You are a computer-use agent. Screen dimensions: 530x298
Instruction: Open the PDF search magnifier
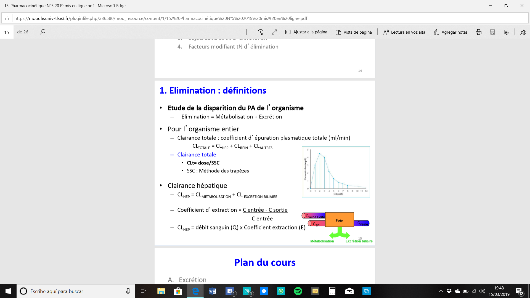(42, 32)
